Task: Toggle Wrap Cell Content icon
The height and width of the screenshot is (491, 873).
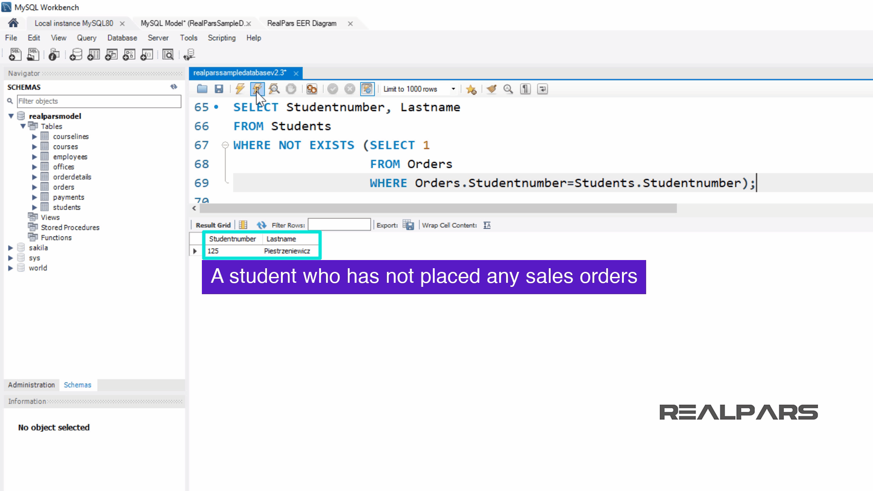Action: 487,225
